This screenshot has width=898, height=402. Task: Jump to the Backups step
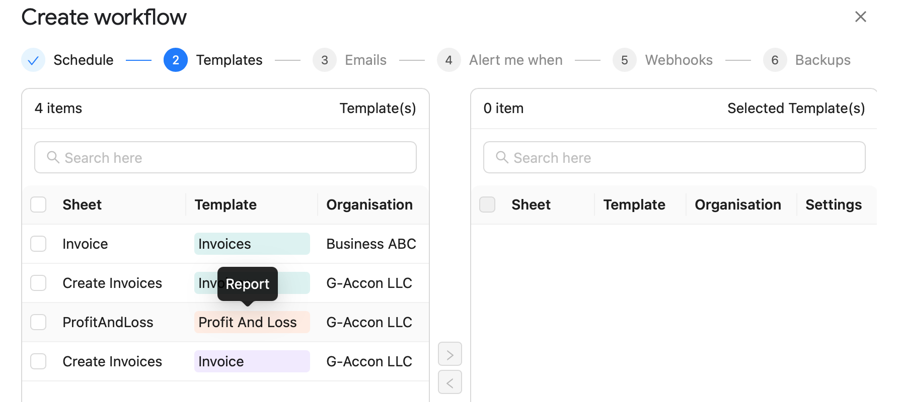[822, 60]
